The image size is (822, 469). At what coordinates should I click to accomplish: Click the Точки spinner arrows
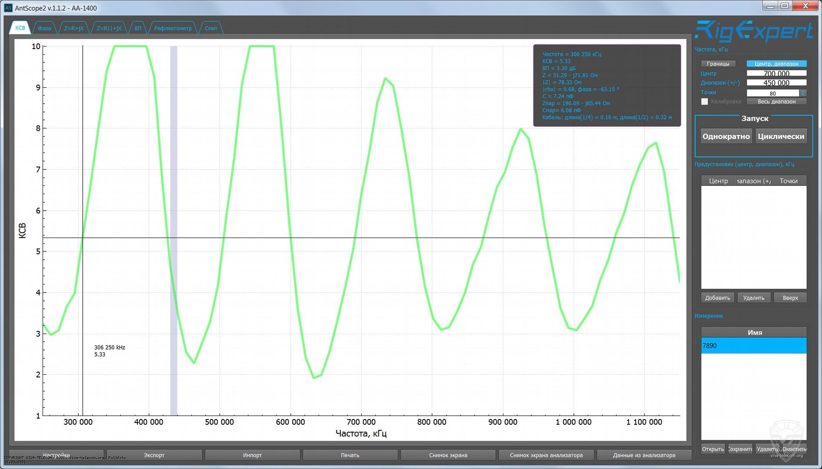coord(803,93)
